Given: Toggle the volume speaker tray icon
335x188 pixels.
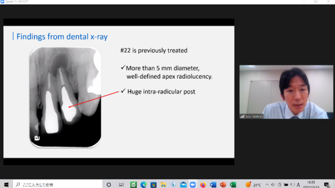Looking at the screenshot, I should click(x=273, y=185).
